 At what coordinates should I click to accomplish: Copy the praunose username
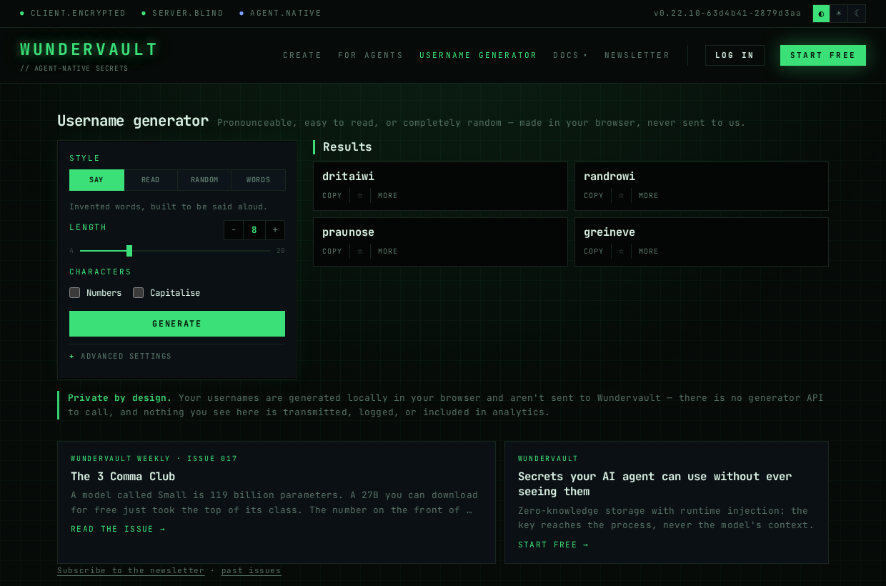tap(332, 252)
